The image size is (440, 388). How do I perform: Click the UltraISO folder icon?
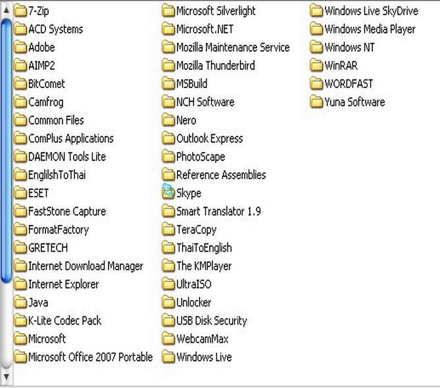[168, 284]
